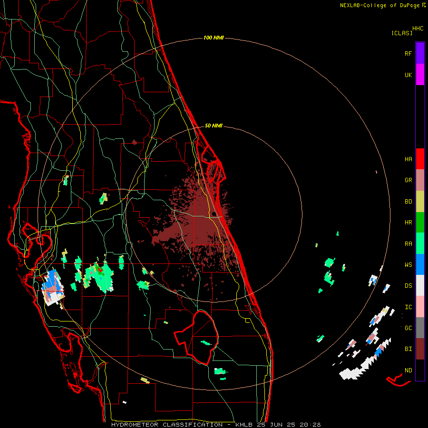Click the blue and white echo cell near Tampa Bay

(x=53, y=287)
